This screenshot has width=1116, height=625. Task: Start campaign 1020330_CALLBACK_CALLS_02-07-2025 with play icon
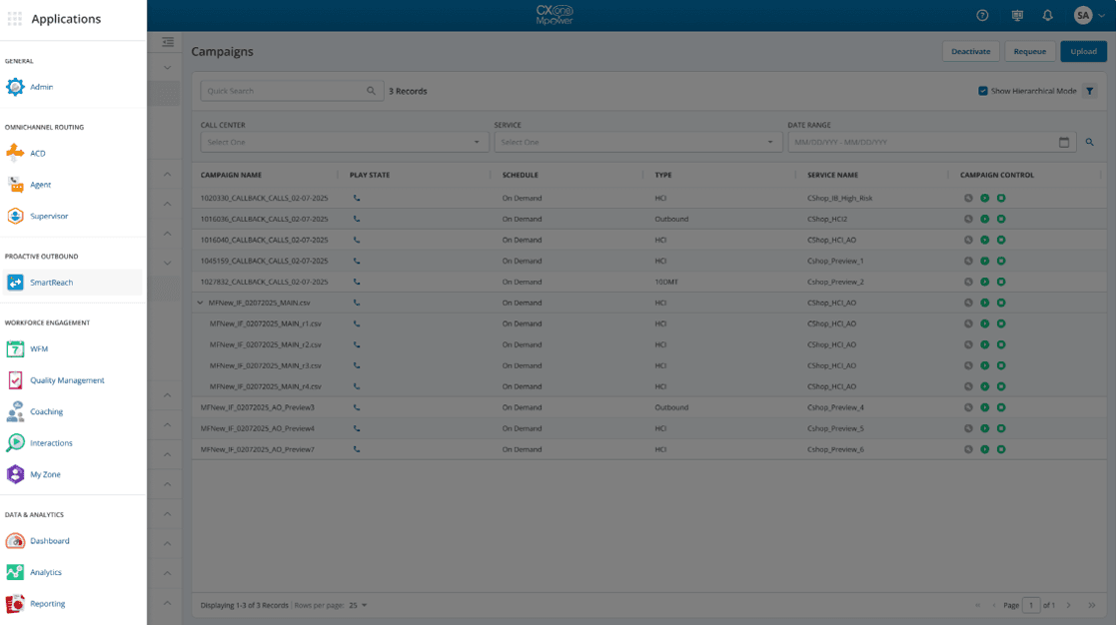985,199
